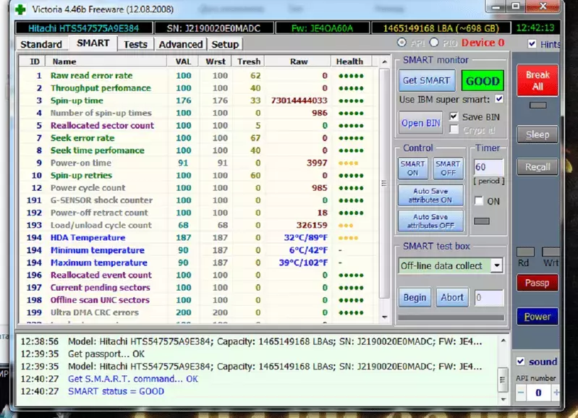
Task: Click down arrow of log panel scrollbar
Action: 503,399
